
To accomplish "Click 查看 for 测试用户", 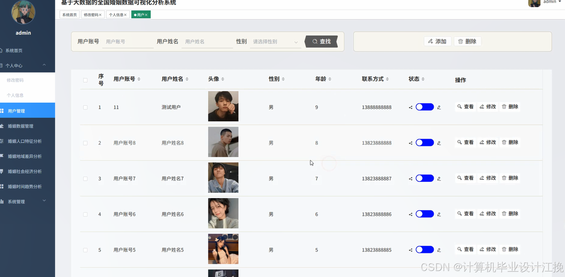I will point(465,107).
